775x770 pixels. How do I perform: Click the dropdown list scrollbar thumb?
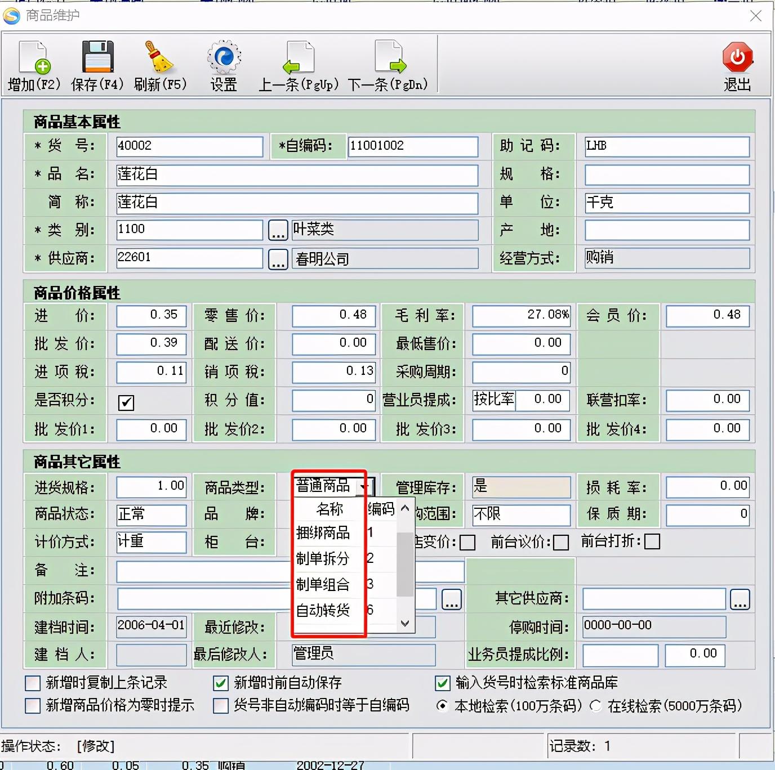tap(405, 564)
